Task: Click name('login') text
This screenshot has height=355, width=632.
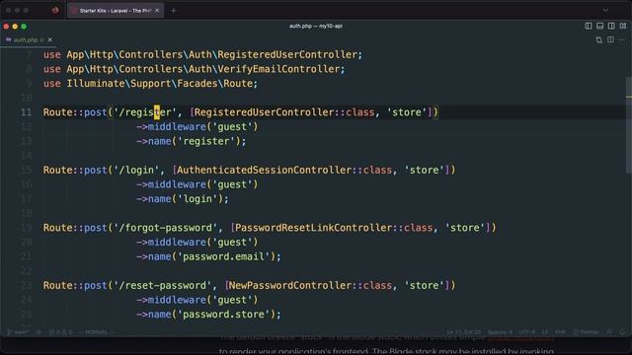Action: (185, 199)
